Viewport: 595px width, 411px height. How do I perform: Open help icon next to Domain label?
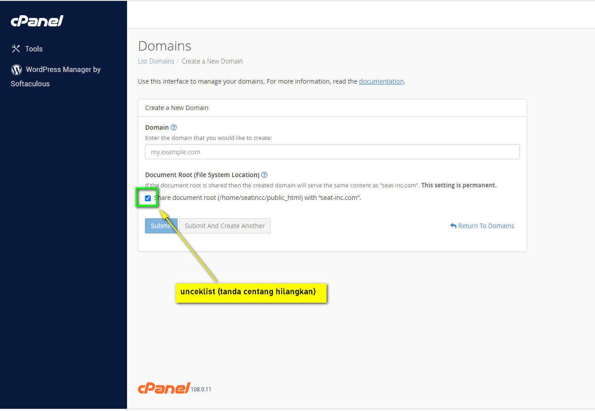coord(174,127)
